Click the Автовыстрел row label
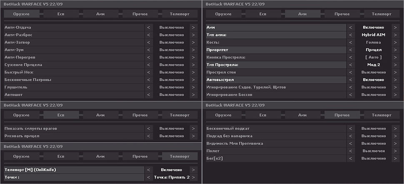The image size is (404, 184). (220, 80)
